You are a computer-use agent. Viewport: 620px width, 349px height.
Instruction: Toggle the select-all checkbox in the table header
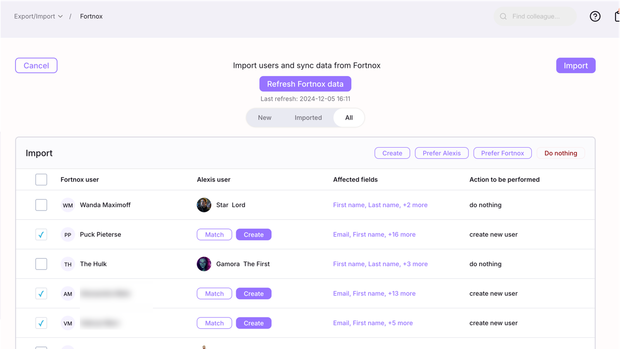coord(41,180)
